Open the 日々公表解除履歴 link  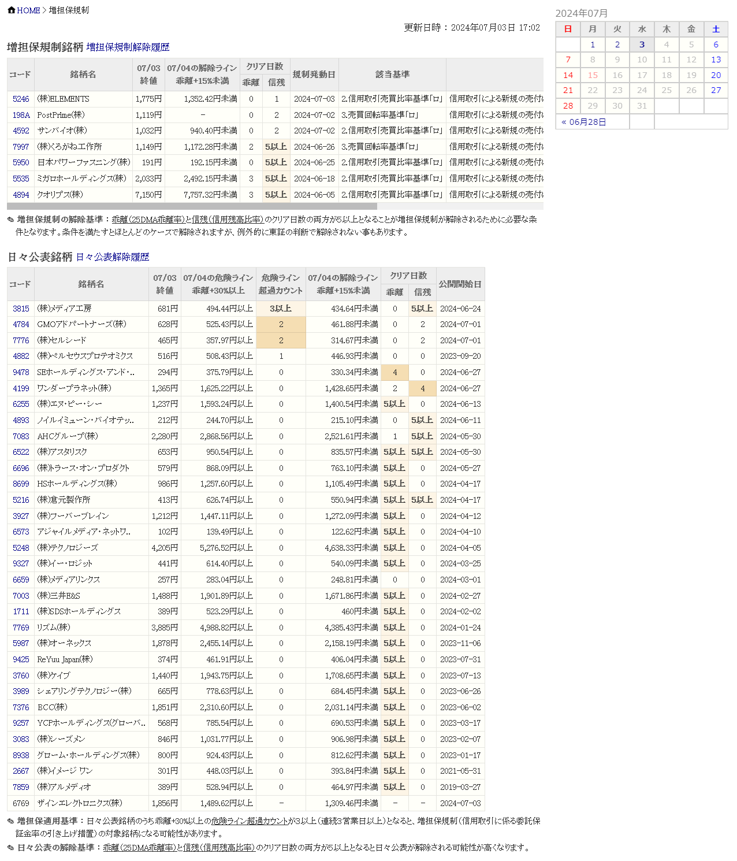[x=113, y=257]
